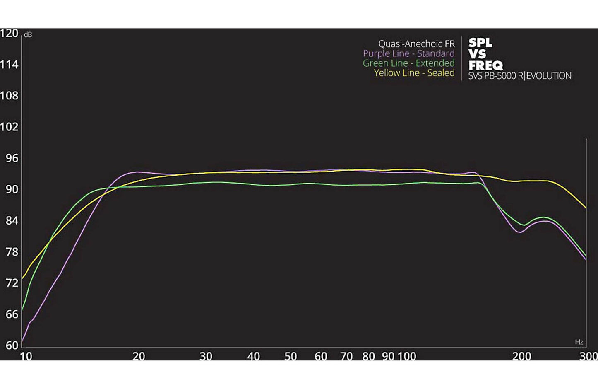Screen dimensions: 598x389
Task: Click the 102 y-axis tick label
Action: [9, 127]
